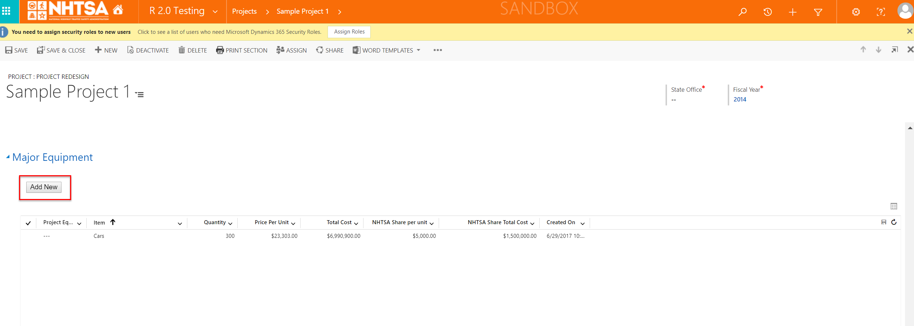Open the user profile avatar

tap(905, 11)
